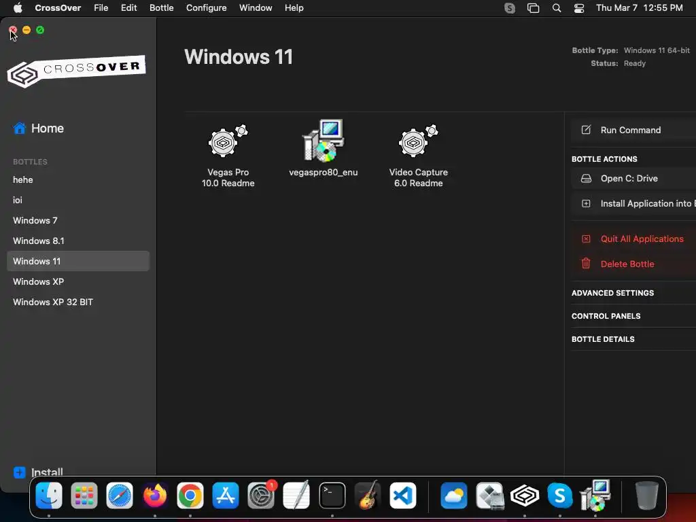Open Google Chrome from the Dock
Screen dimensions: 696x522
pos(190,495)
